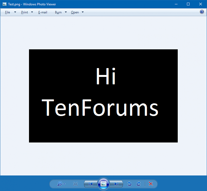The width and height of the screenshot is (207, 191).
Task: Expand the Print dropdown arrow
Action: click(32, 12)
